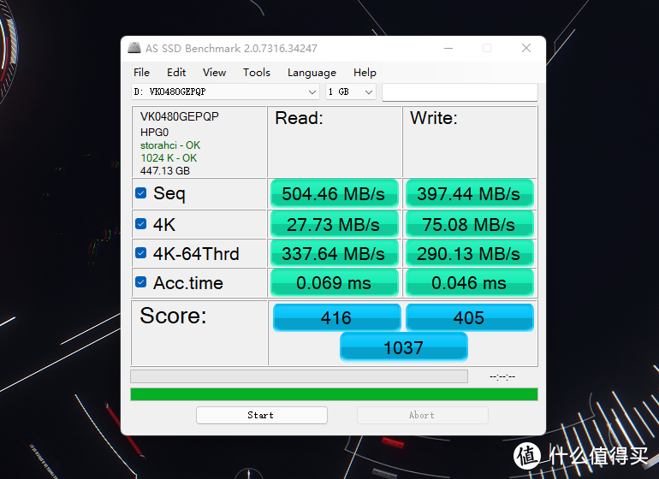Open the Tools menu

(257, 72)
